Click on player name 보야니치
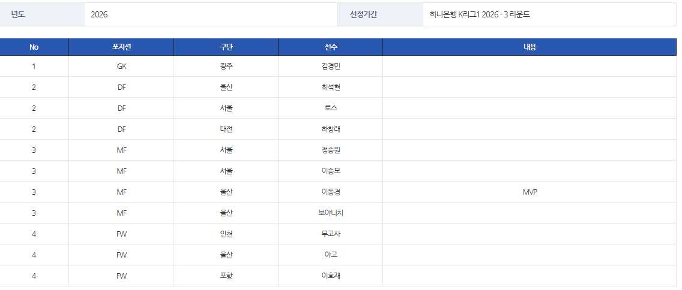The image size is (682, 290). (x=331, y=213)
